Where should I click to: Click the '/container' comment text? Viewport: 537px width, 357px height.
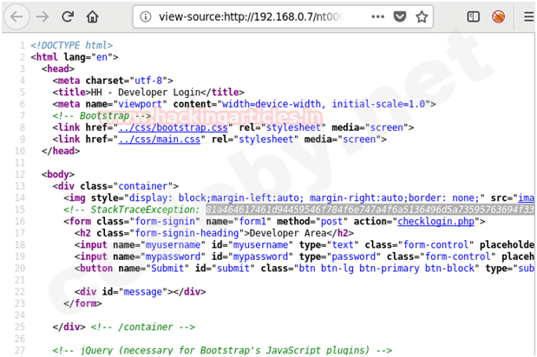(143, 327)
